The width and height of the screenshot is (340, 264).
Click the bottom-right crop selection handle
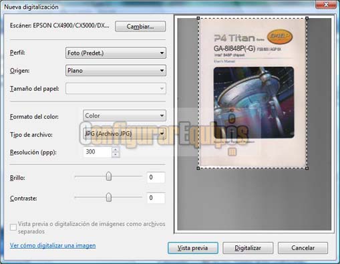(307, 168)
